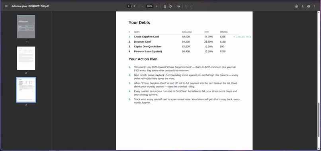
Task: Click 'Personal Loan (Upstart)' row name
Action: (x=148, y=51)
